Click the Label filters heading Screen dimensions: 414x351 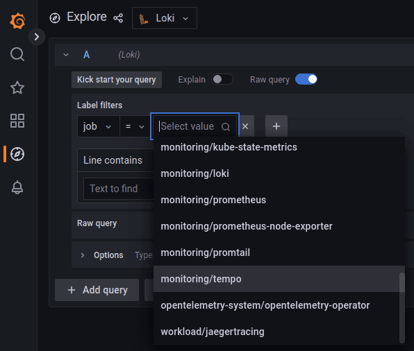click(x=99, y=105)
